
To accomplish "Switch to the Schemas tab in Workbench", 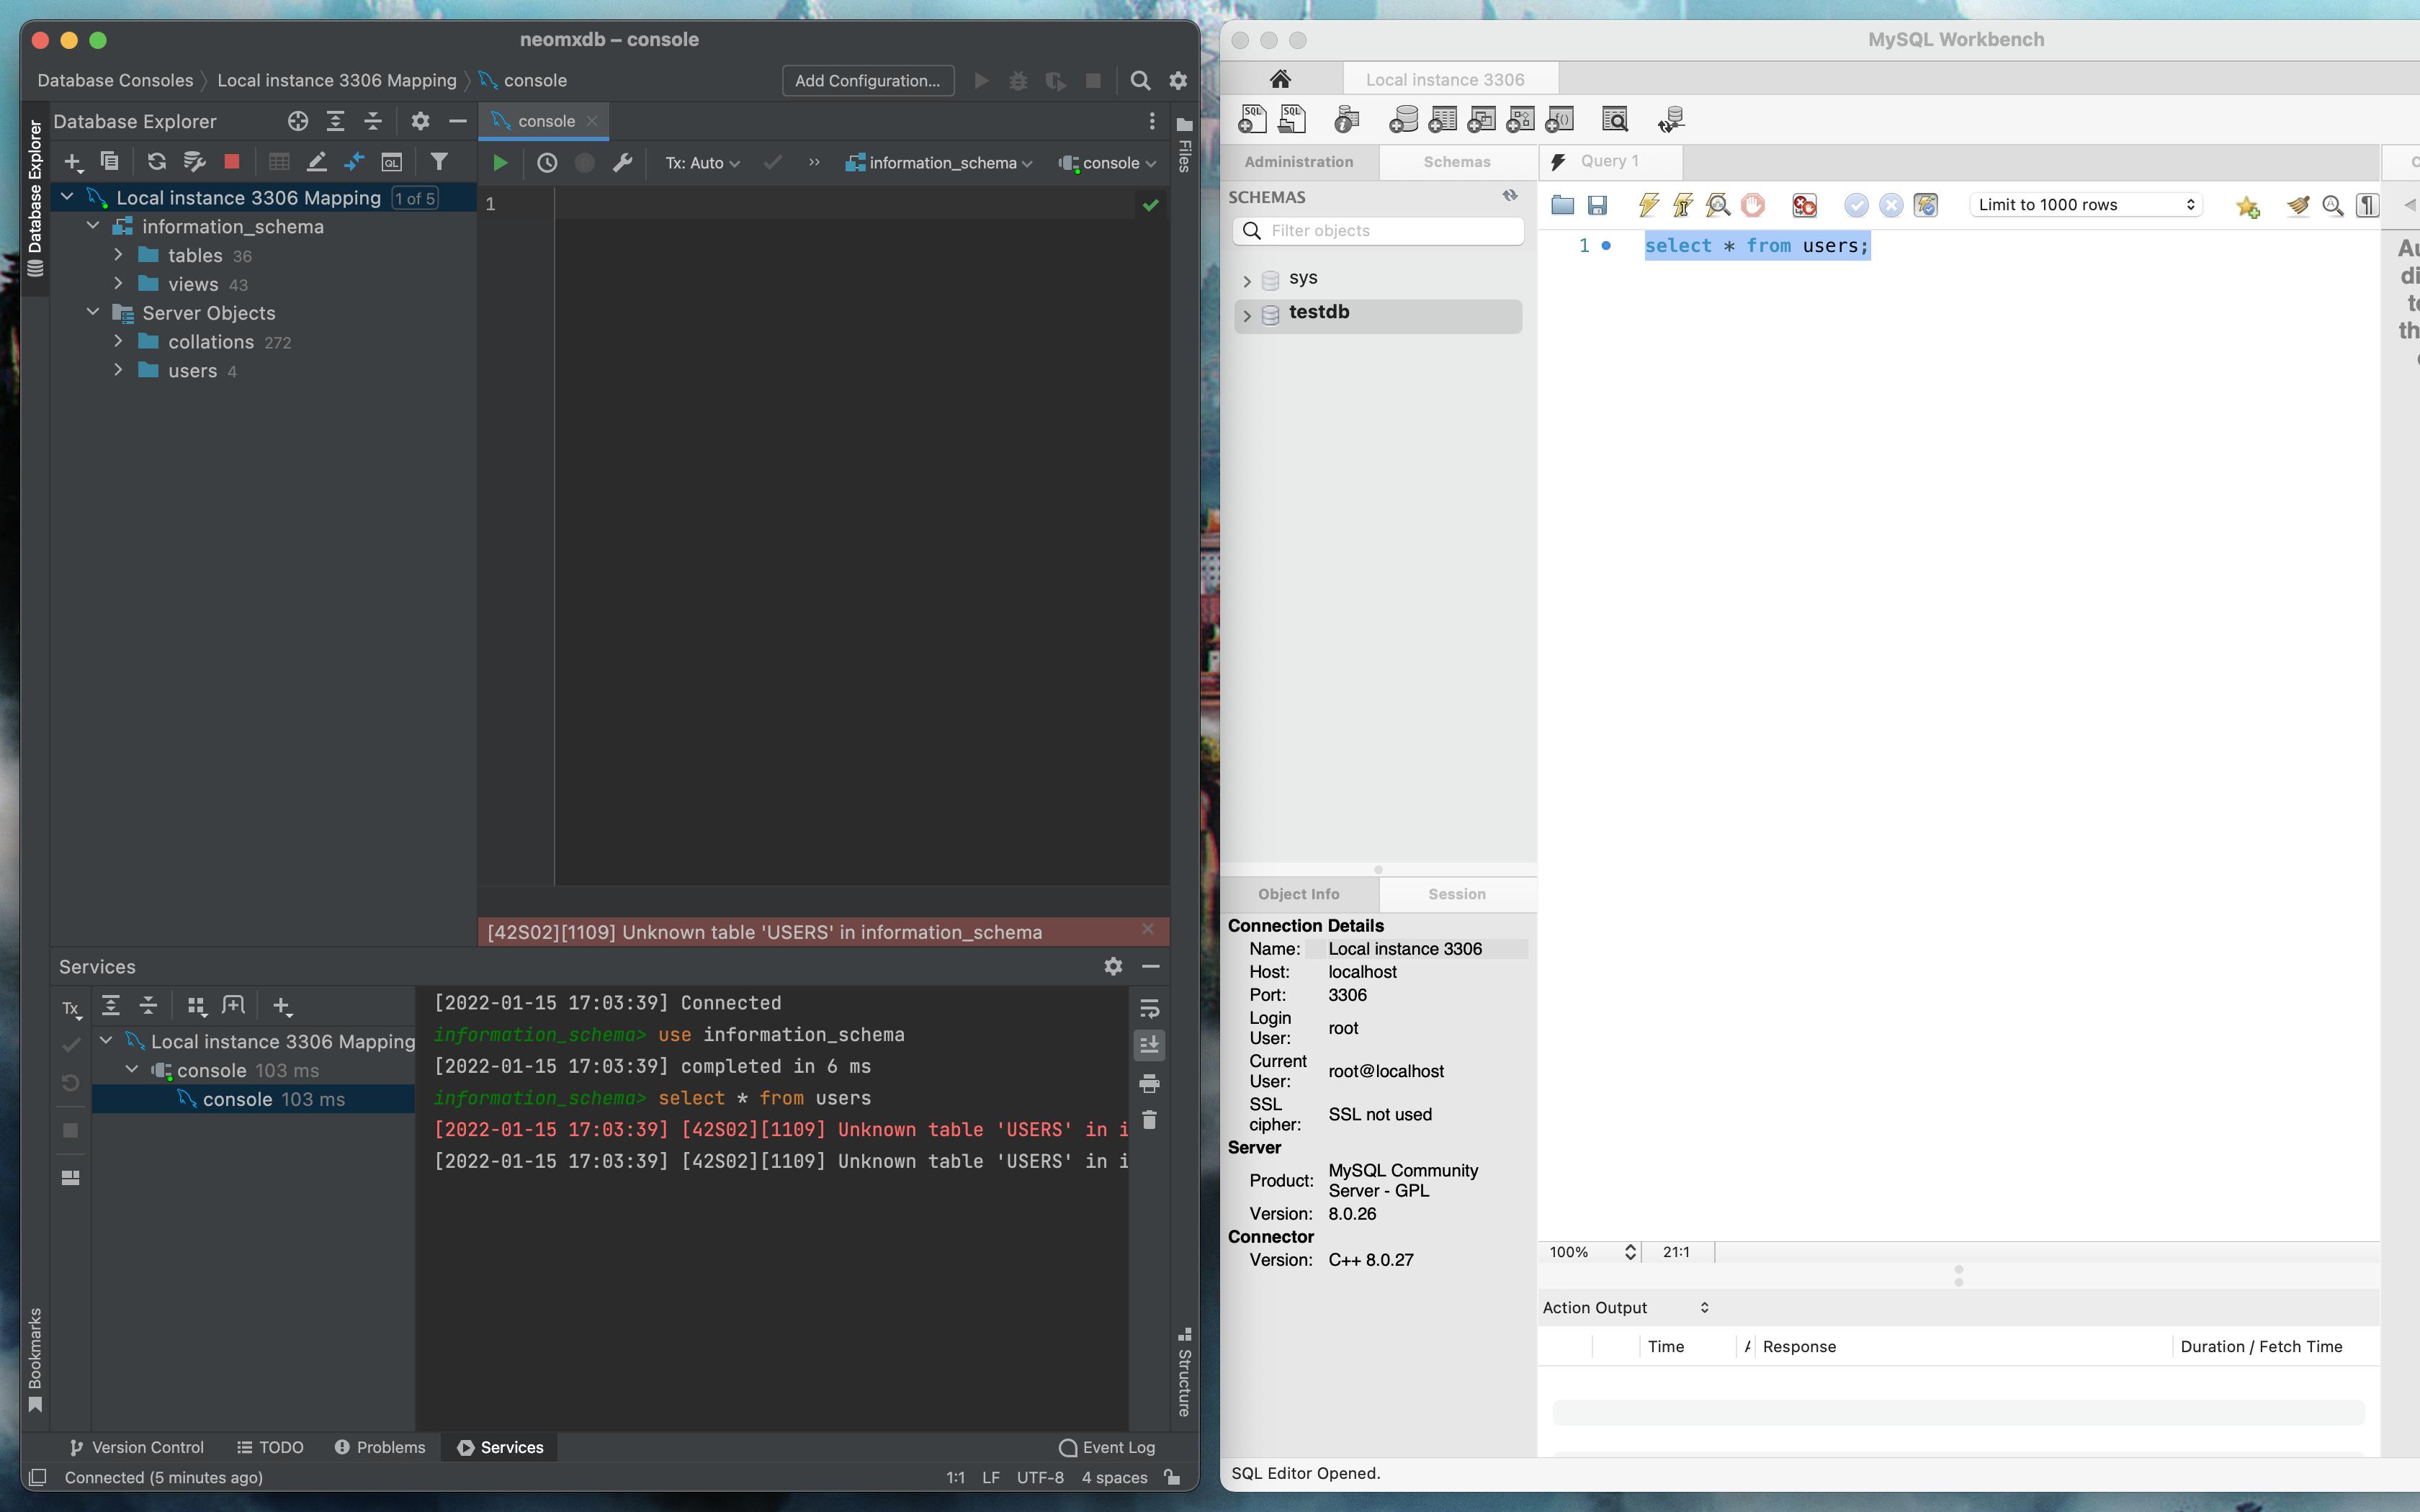I will [1457, 162].
